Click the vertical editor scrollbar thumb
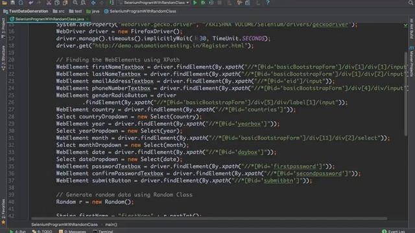The width and height of the screenshot is (415, 233). point(406,94)
